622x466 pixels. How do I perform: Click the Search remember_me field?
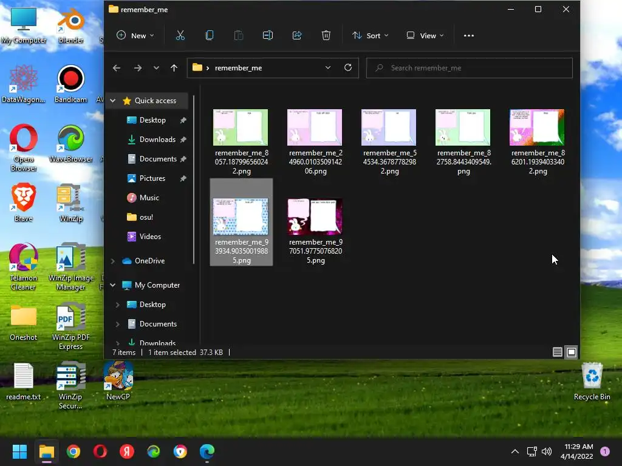[x=470, y=68]
